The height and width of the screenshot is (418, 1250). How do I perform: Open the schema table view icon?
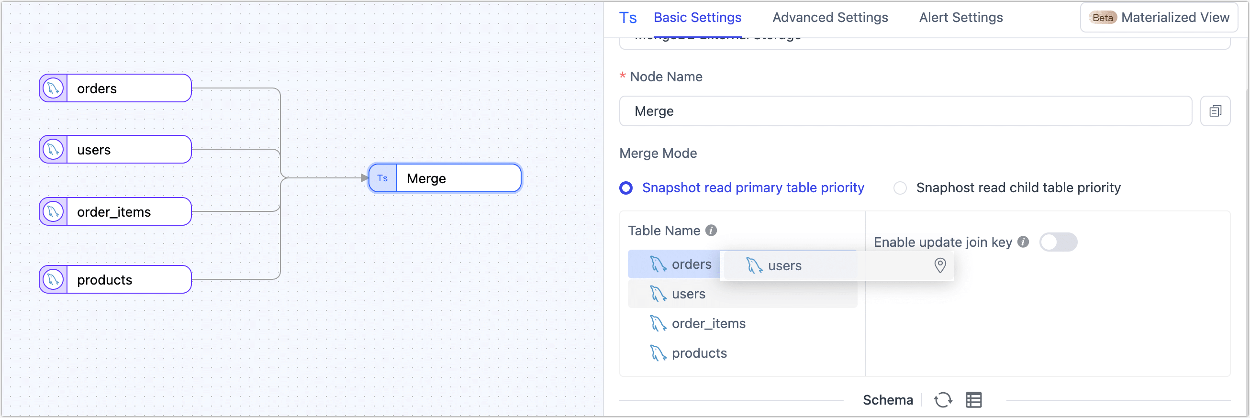tap(973, 400)
